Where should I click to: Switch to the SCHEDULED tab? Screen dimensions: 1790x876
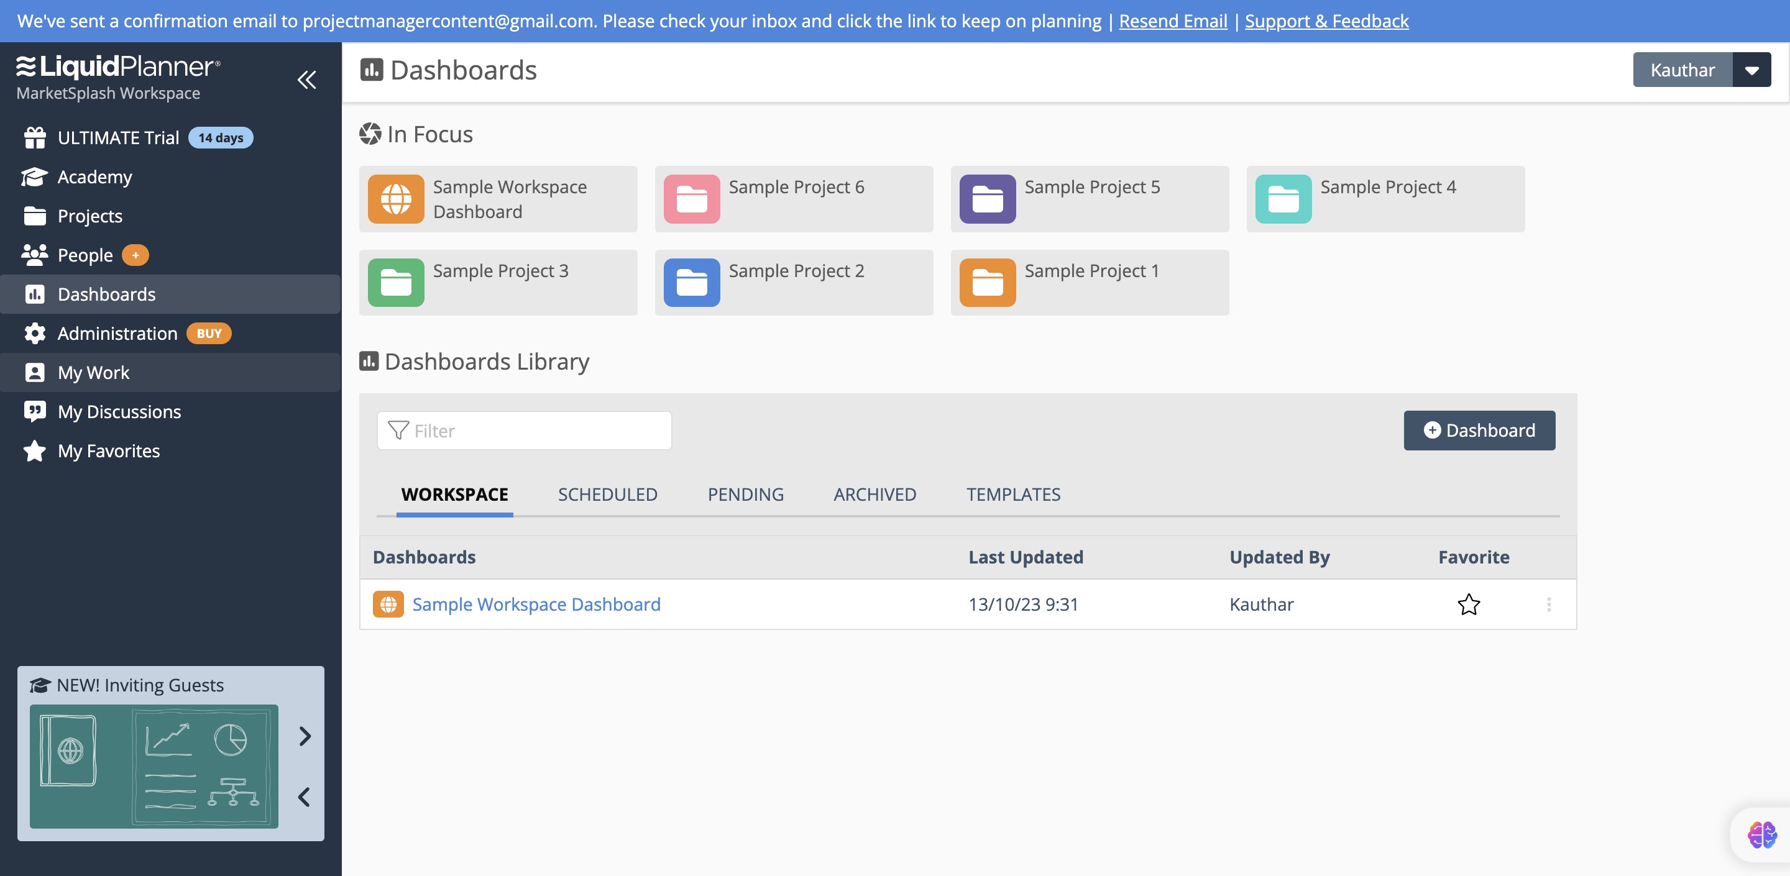pyautogui.click(x=607, y=495)
